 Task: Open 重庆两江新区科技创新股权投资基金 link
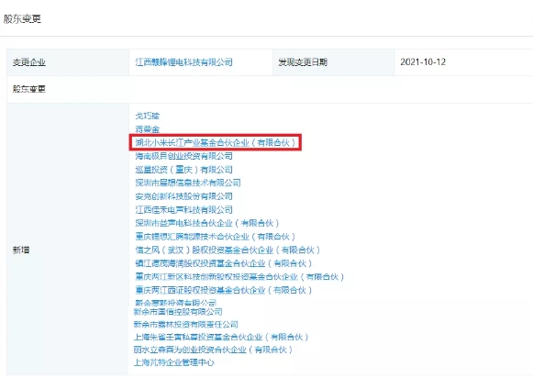tap(239, 277)
